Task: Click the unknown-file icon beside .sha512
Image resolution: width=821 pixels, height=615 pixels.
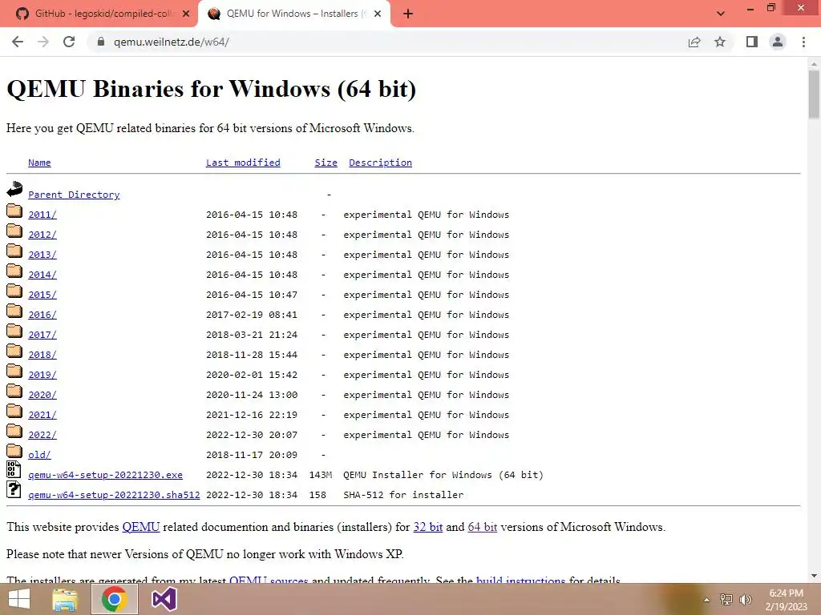Action: click(14, 489)
